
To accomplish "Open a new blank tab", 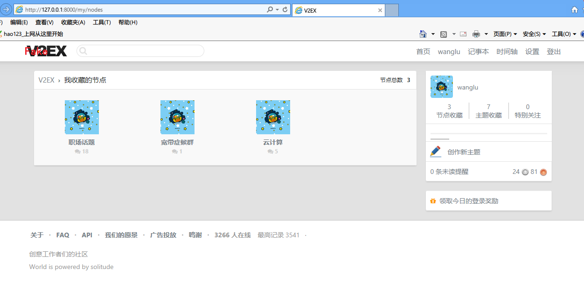I will (392, 10).
